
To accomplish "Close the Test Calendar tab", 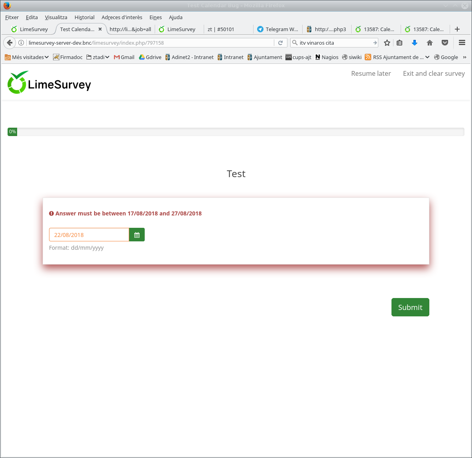I will tap(100, 29).
